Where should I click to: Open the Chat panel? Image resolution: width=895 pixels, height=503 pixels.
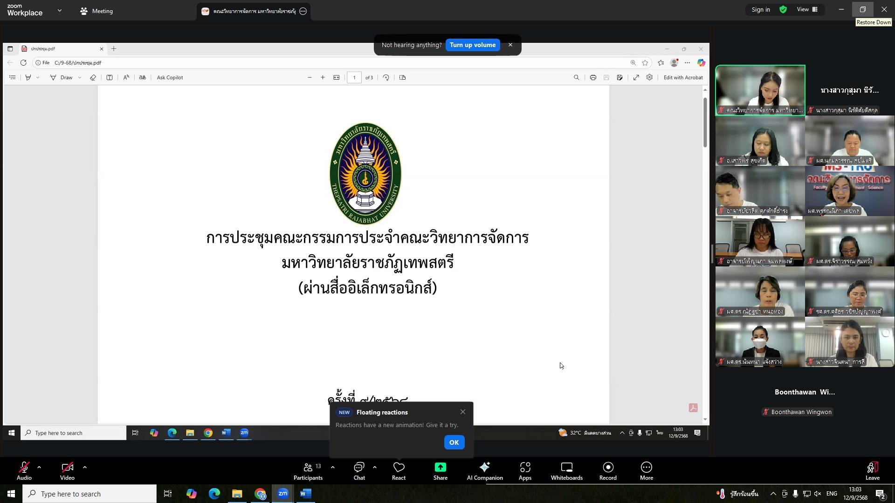359,471
